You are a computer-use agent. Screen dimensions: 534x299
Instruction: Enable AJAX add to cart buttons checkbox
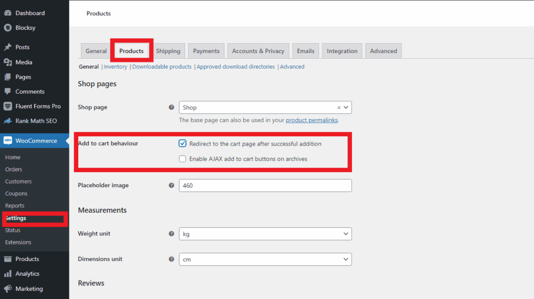(x=183, y=159)
